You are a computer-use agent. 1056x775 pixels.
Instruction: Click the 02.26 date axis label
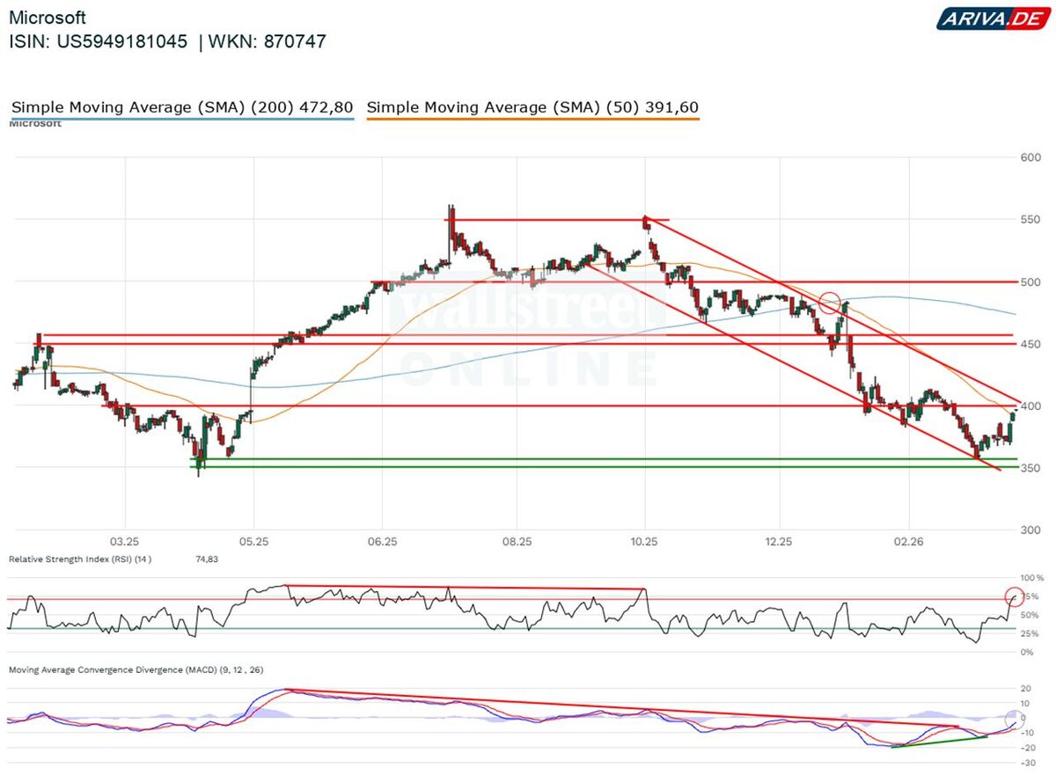tap(908, 540)
